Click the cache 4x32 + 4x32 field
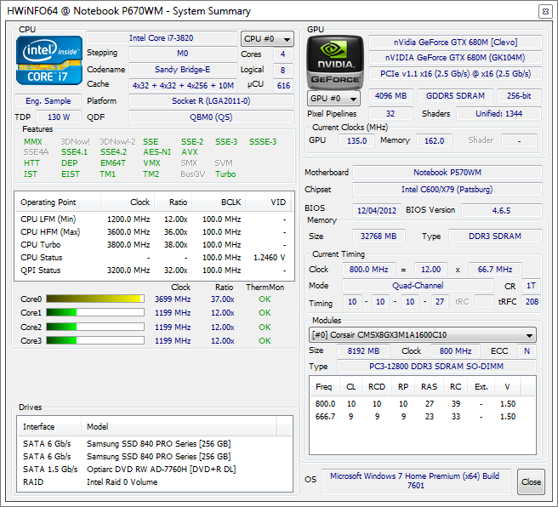Viewport: 558px width, 507px height. tap(183, 85)
